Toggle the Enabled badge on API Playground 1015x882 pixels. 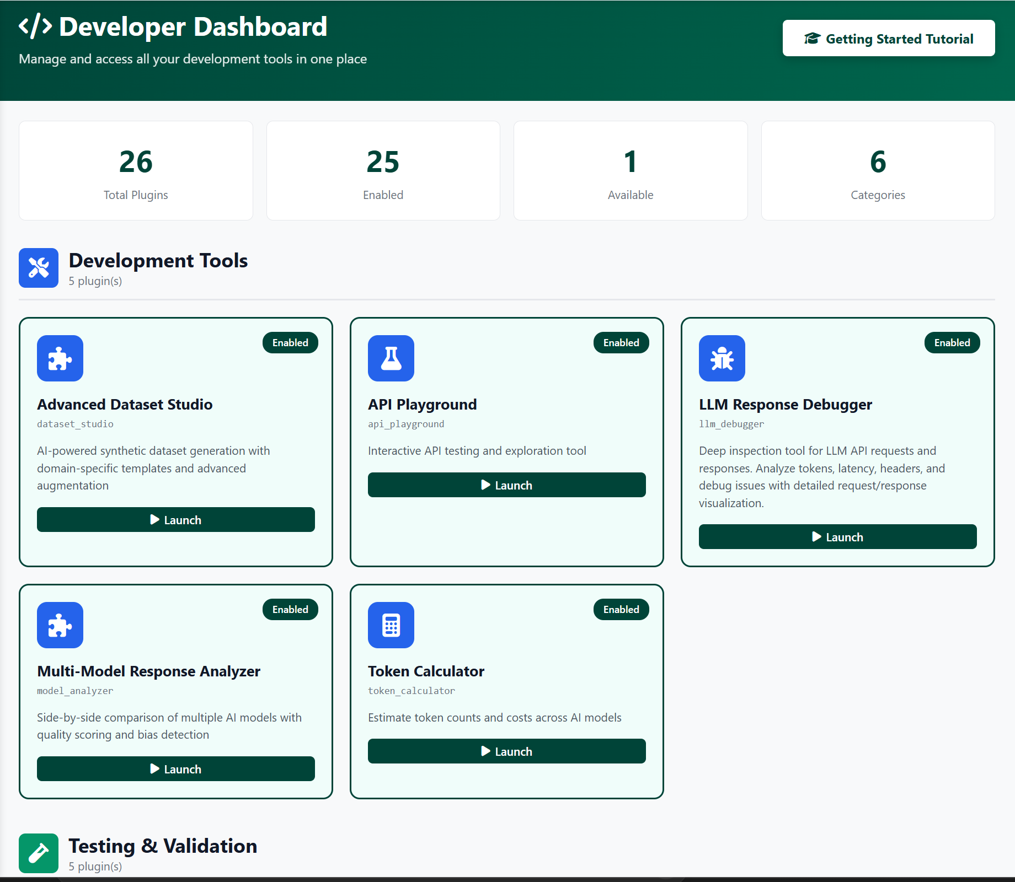[621, 342]
